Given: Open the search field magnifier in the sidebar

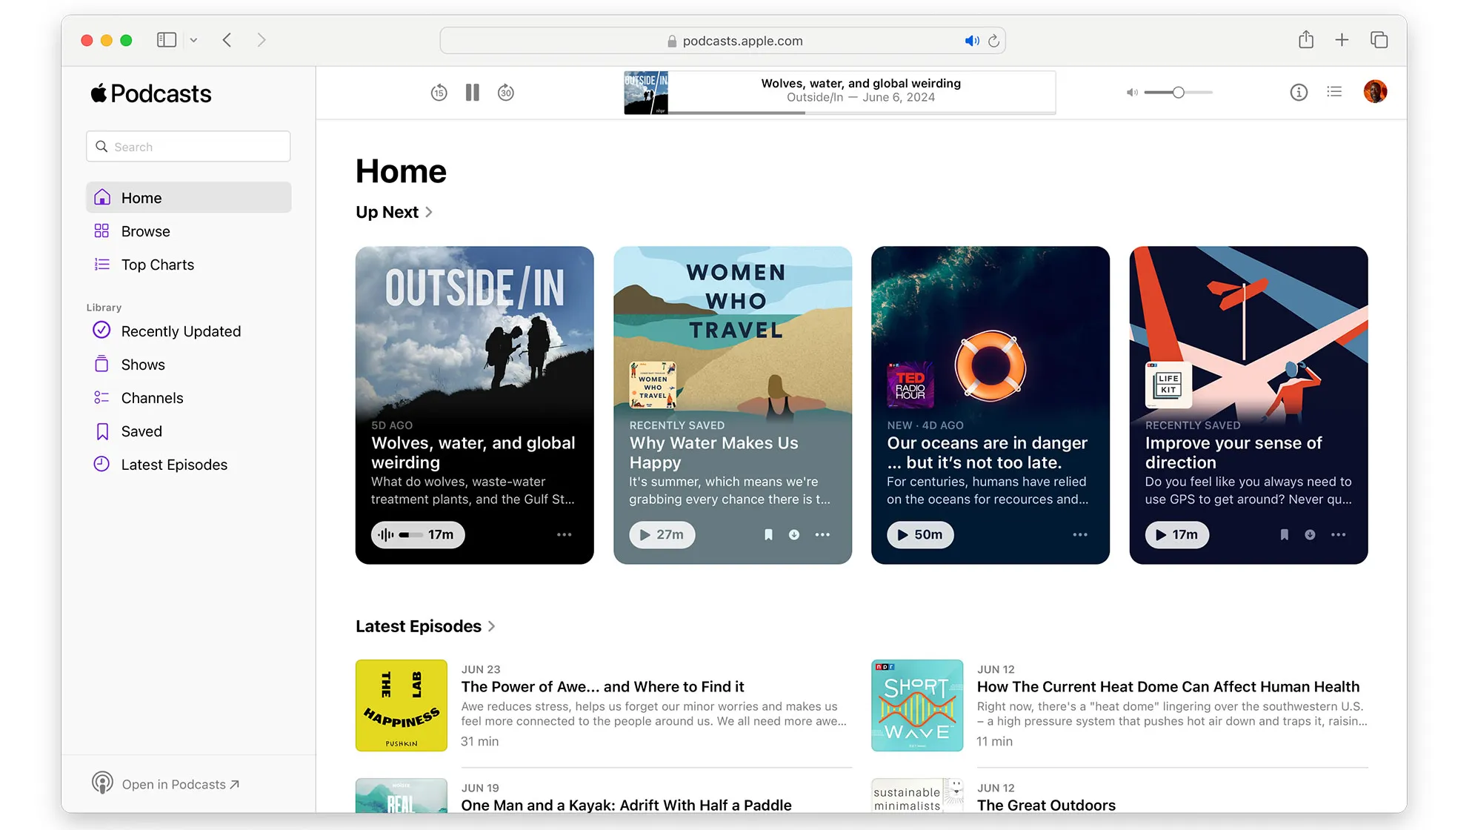Looking at the screenshot, I should pyautogui.click(x=103, y=146).
